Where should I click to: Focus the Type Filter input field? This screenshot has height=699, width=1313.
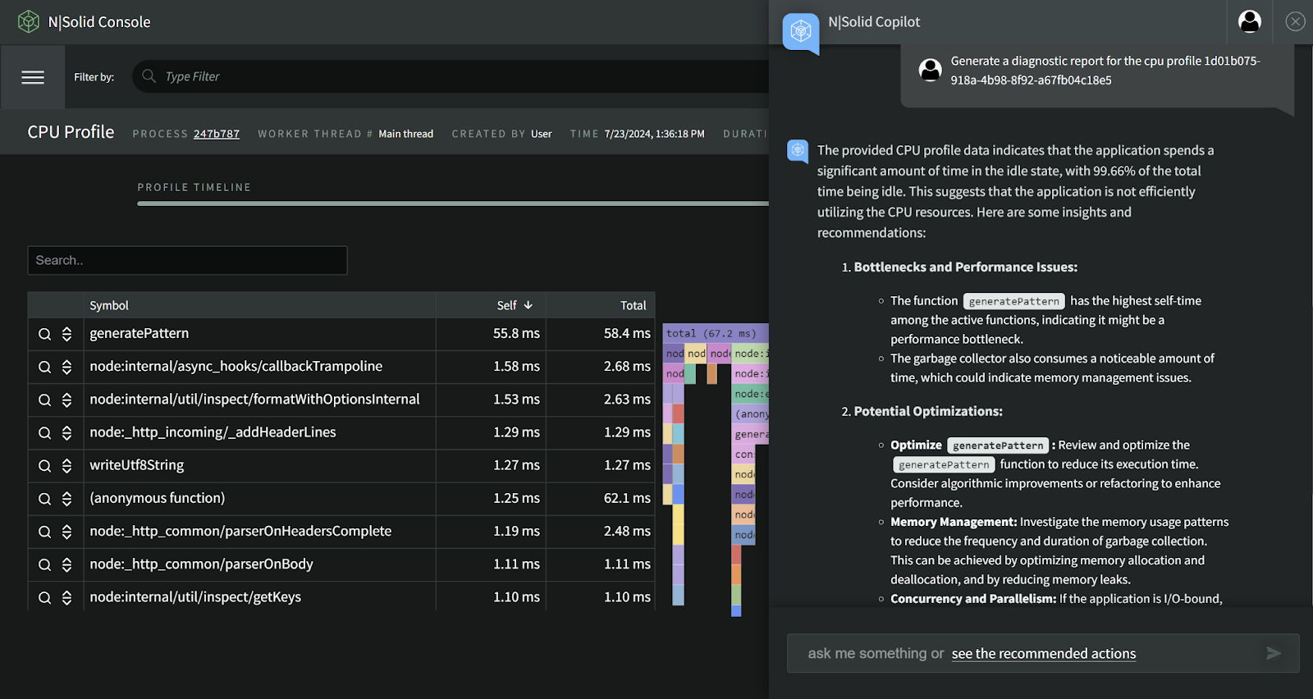[x=450, y=76]
